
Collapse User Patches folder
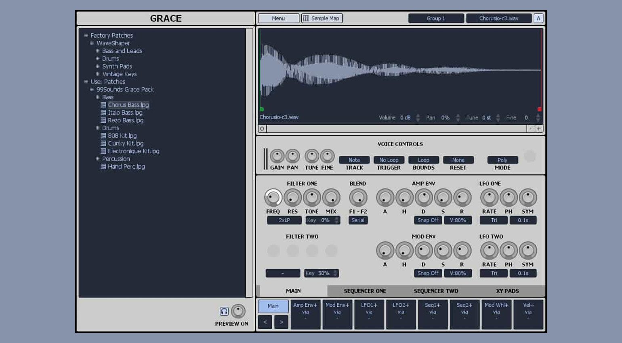(86, 82)
